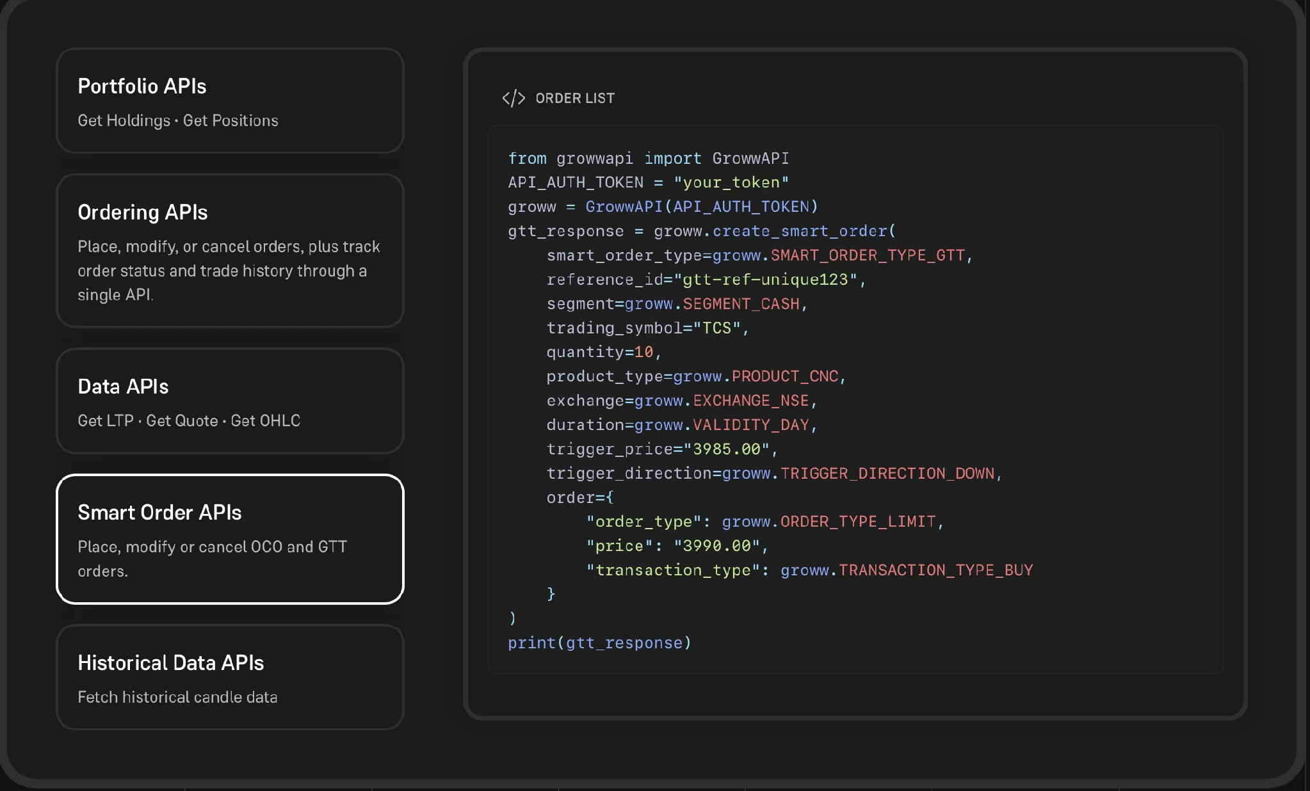This screenshot has width=1310, height=791.
Task: Click the ORDER LIST heading label
Action: [575, 98]
